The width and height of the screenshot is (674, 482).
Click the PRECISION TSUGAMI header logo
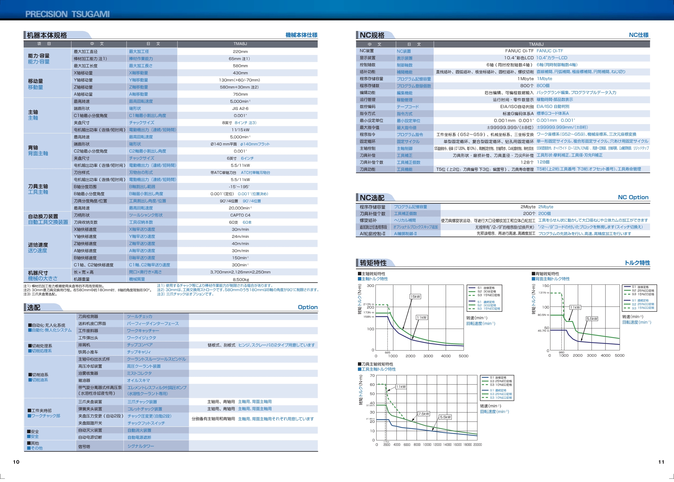67,14
